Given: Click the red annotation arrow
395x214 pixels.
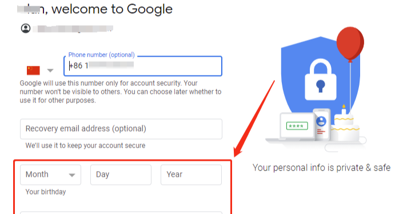Looking at the screenshot, I should [254, 118].
